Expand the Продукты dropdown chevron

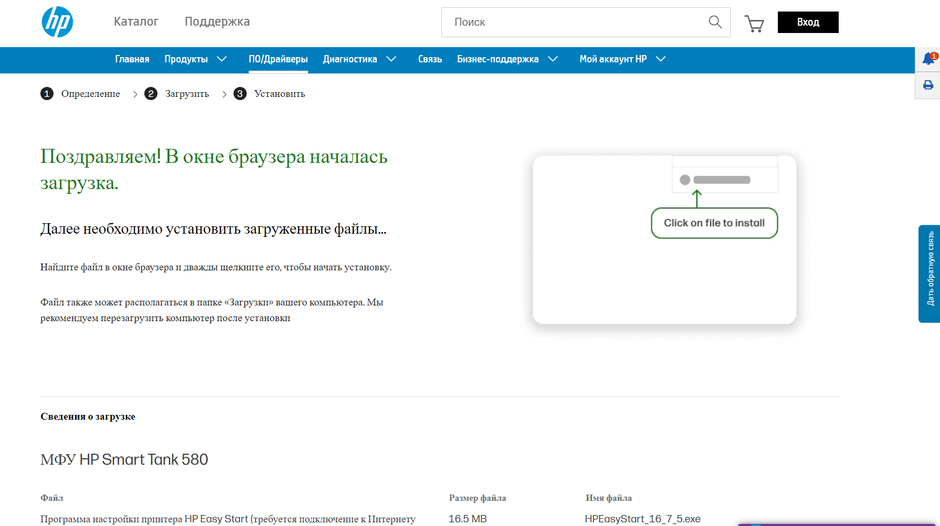coord(222,59)
